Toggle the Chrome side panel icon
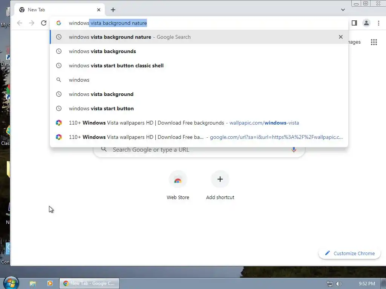Viewport: 386px width, 289px height. point(354,23)
